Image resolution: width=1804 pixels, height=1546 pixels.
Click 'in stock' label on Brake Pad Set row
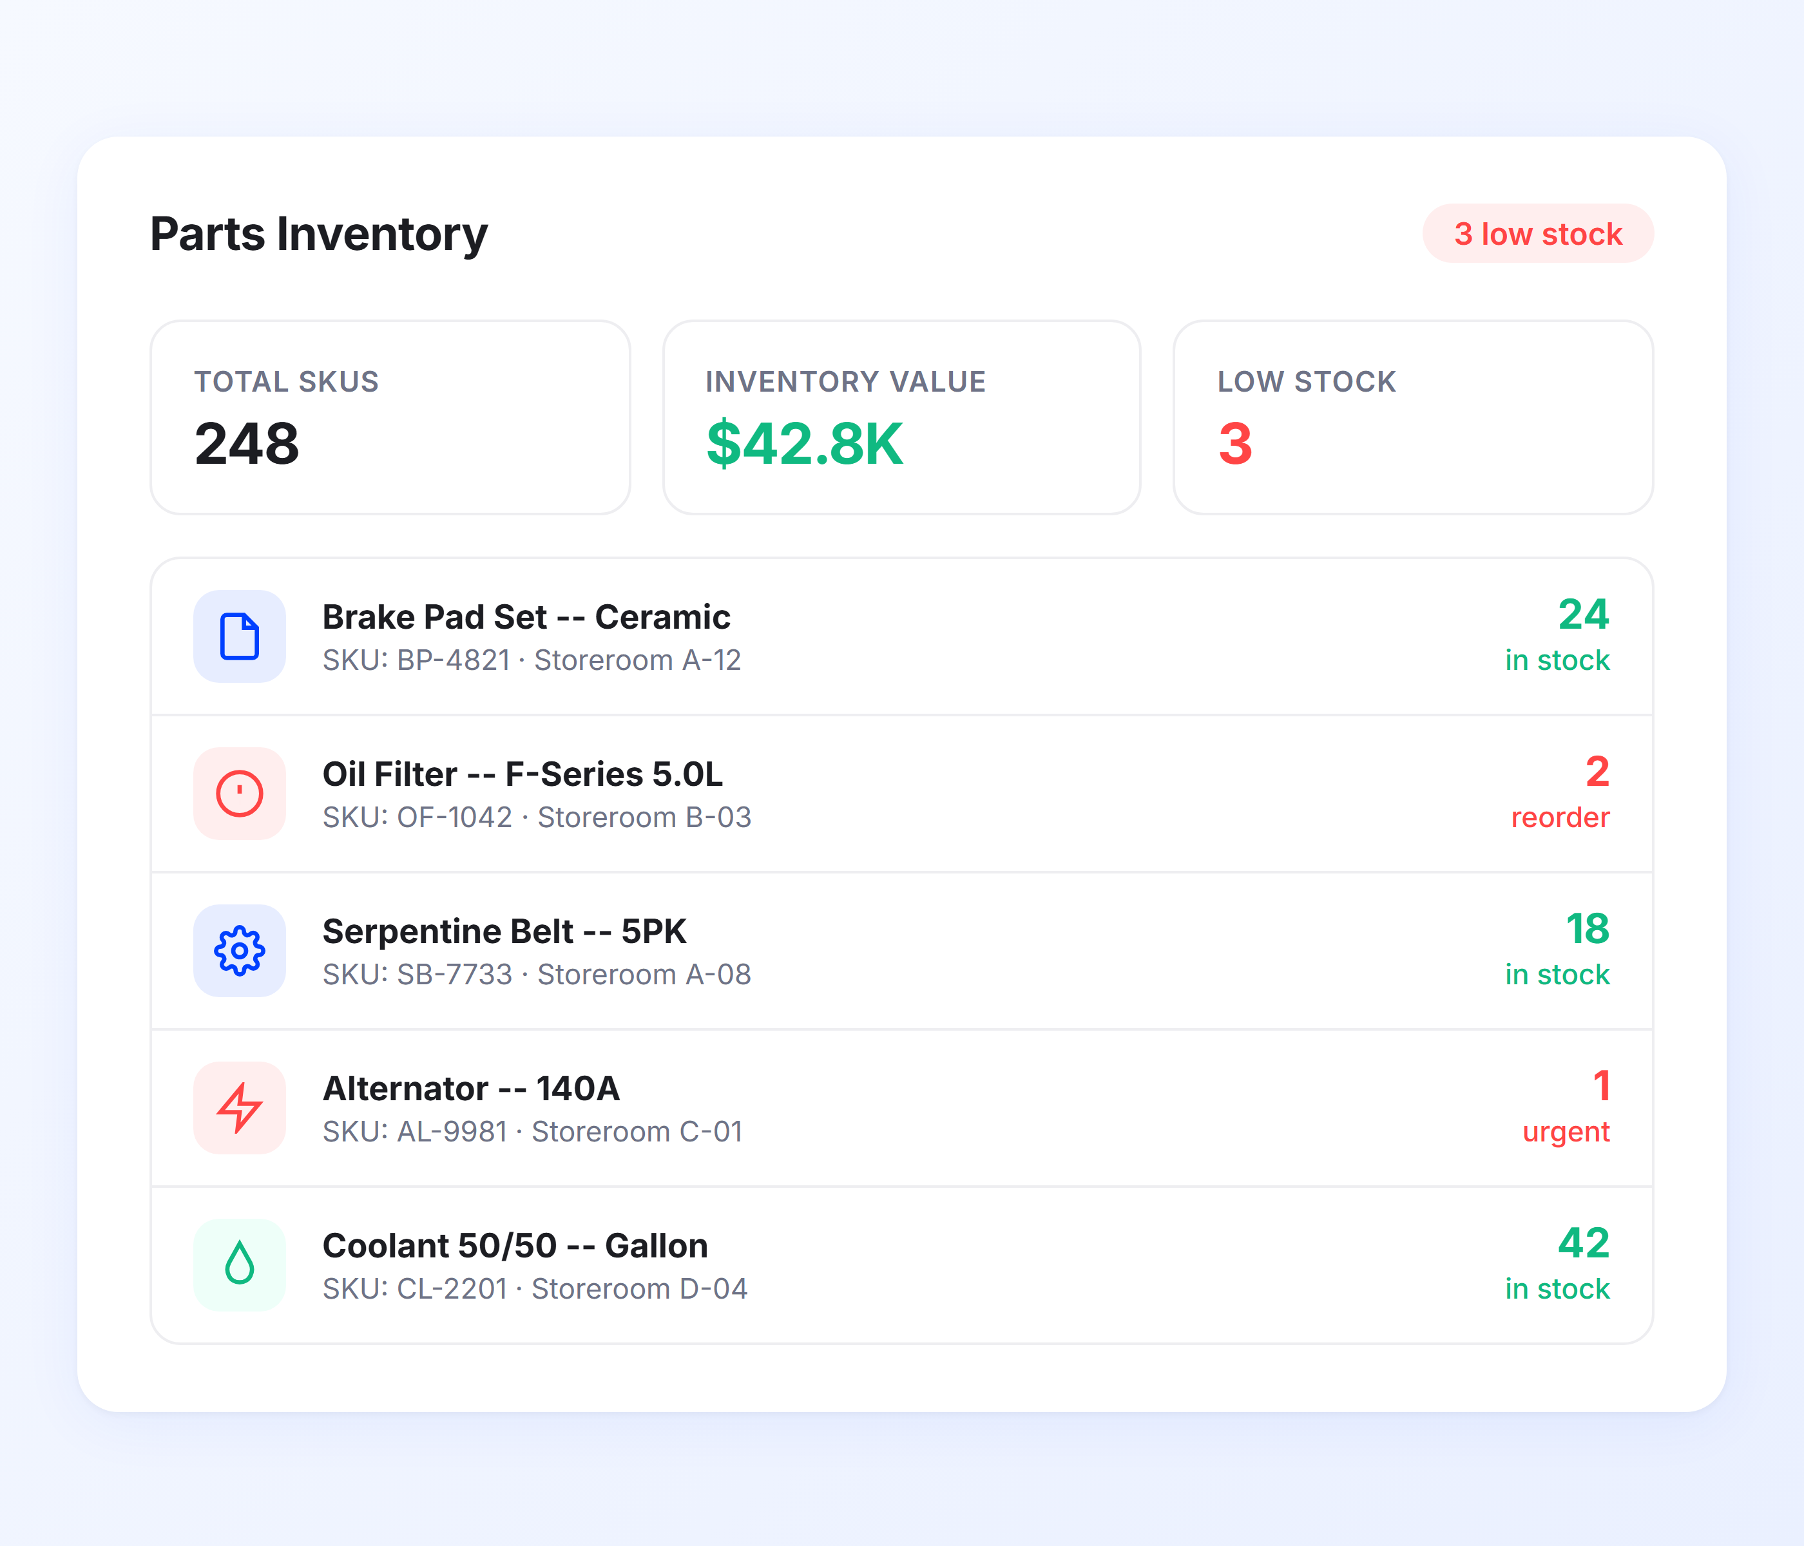pos(1557,660)
